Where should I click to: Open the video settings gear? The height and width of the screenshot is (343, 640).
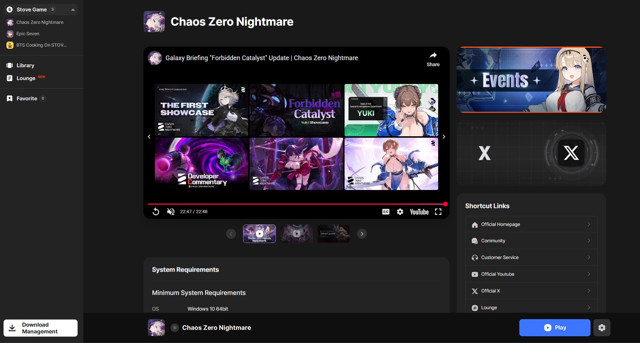coord(400,212)
